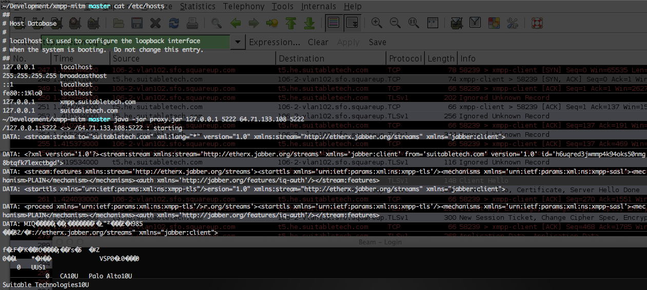647x290 pixels.
Task: Find a packet with magnifier icon
Action: (217, 23)
